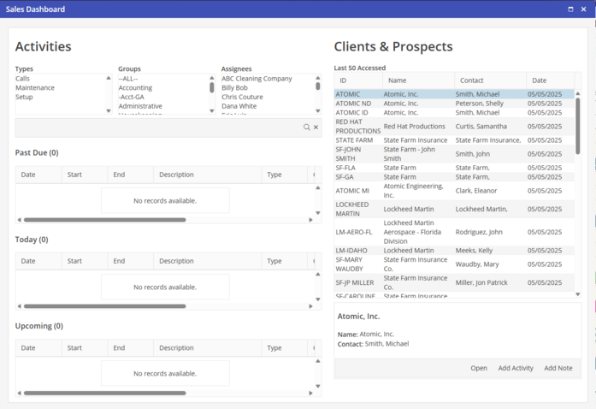Viewport: 596px width, 409px height.
Task: Open the selected Atomic, Inc. client
Action: (x=479, y=368)
